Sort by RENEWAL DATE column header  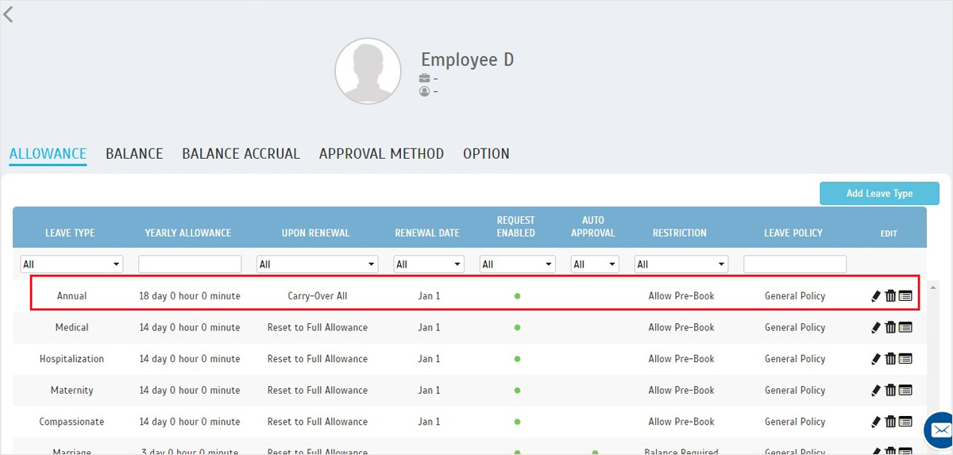(x=427, y=233)
